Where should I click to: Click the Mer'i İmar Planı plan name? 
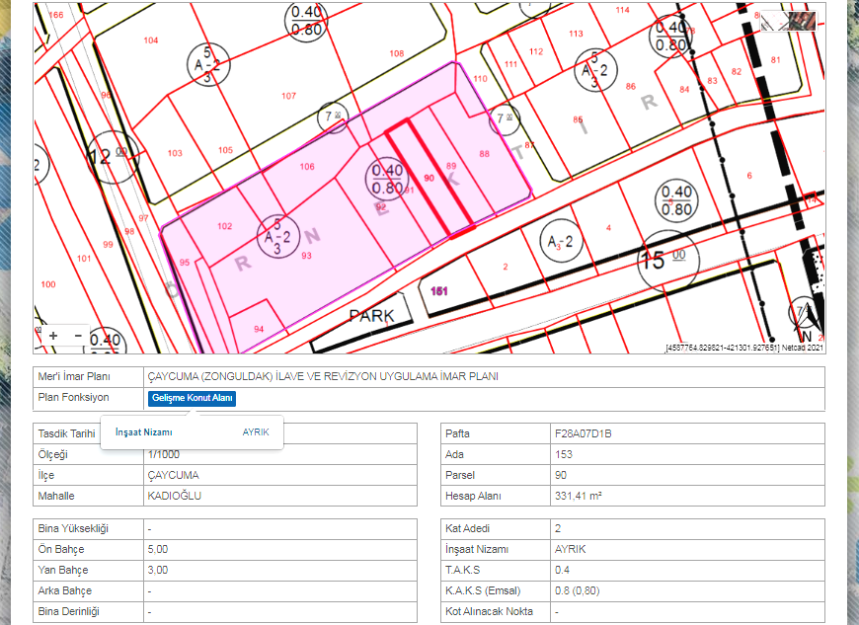click(322, 376)
